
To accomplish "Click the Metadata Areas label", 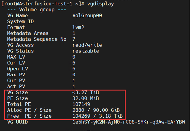I will coord(28,33).
